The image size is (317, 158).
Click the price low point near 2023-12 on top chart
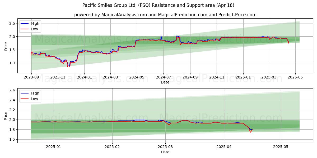click(68, 66)
